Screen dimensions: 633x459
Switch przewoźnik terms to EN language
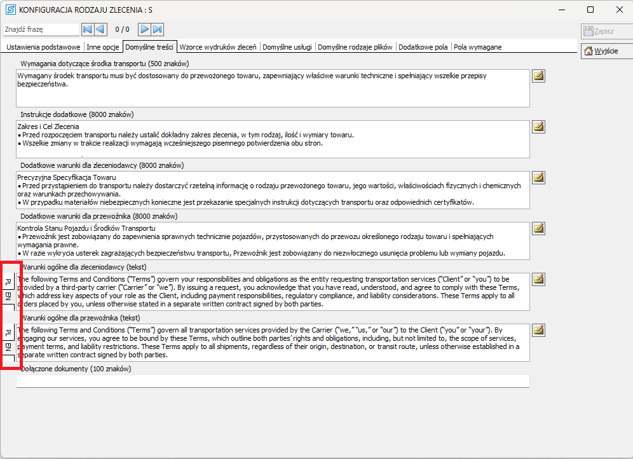8,347
